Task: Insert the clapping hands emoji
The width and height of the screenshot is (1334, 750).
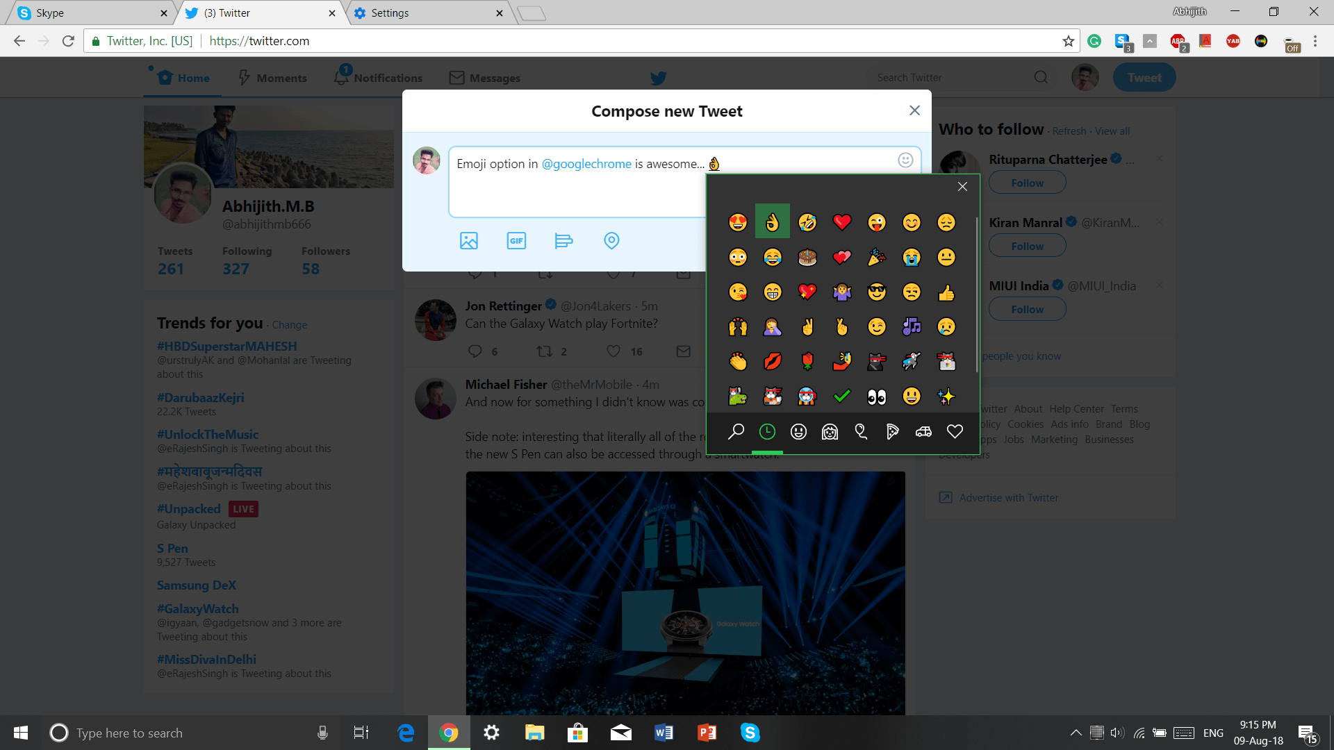Action: [x=738, y=361]
